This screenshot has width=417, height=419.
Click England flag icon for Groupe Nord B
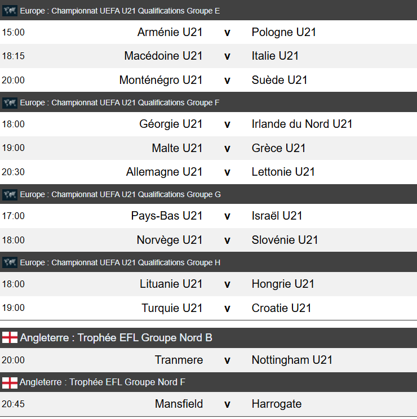[10, 337]
